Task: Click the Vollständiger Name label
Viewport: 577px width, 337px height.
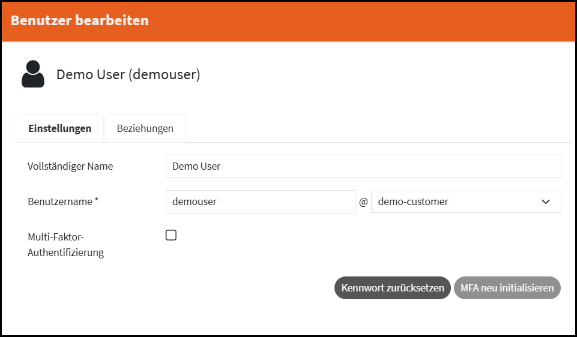Action: (x=70, y=166)
